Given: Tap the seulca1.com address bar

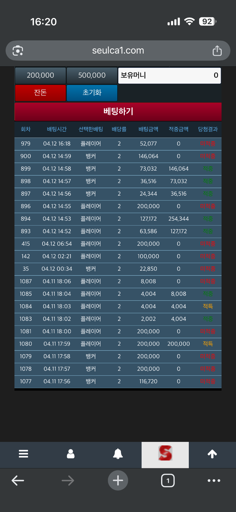Looking at the screenshot, I should tap(118, 51).
